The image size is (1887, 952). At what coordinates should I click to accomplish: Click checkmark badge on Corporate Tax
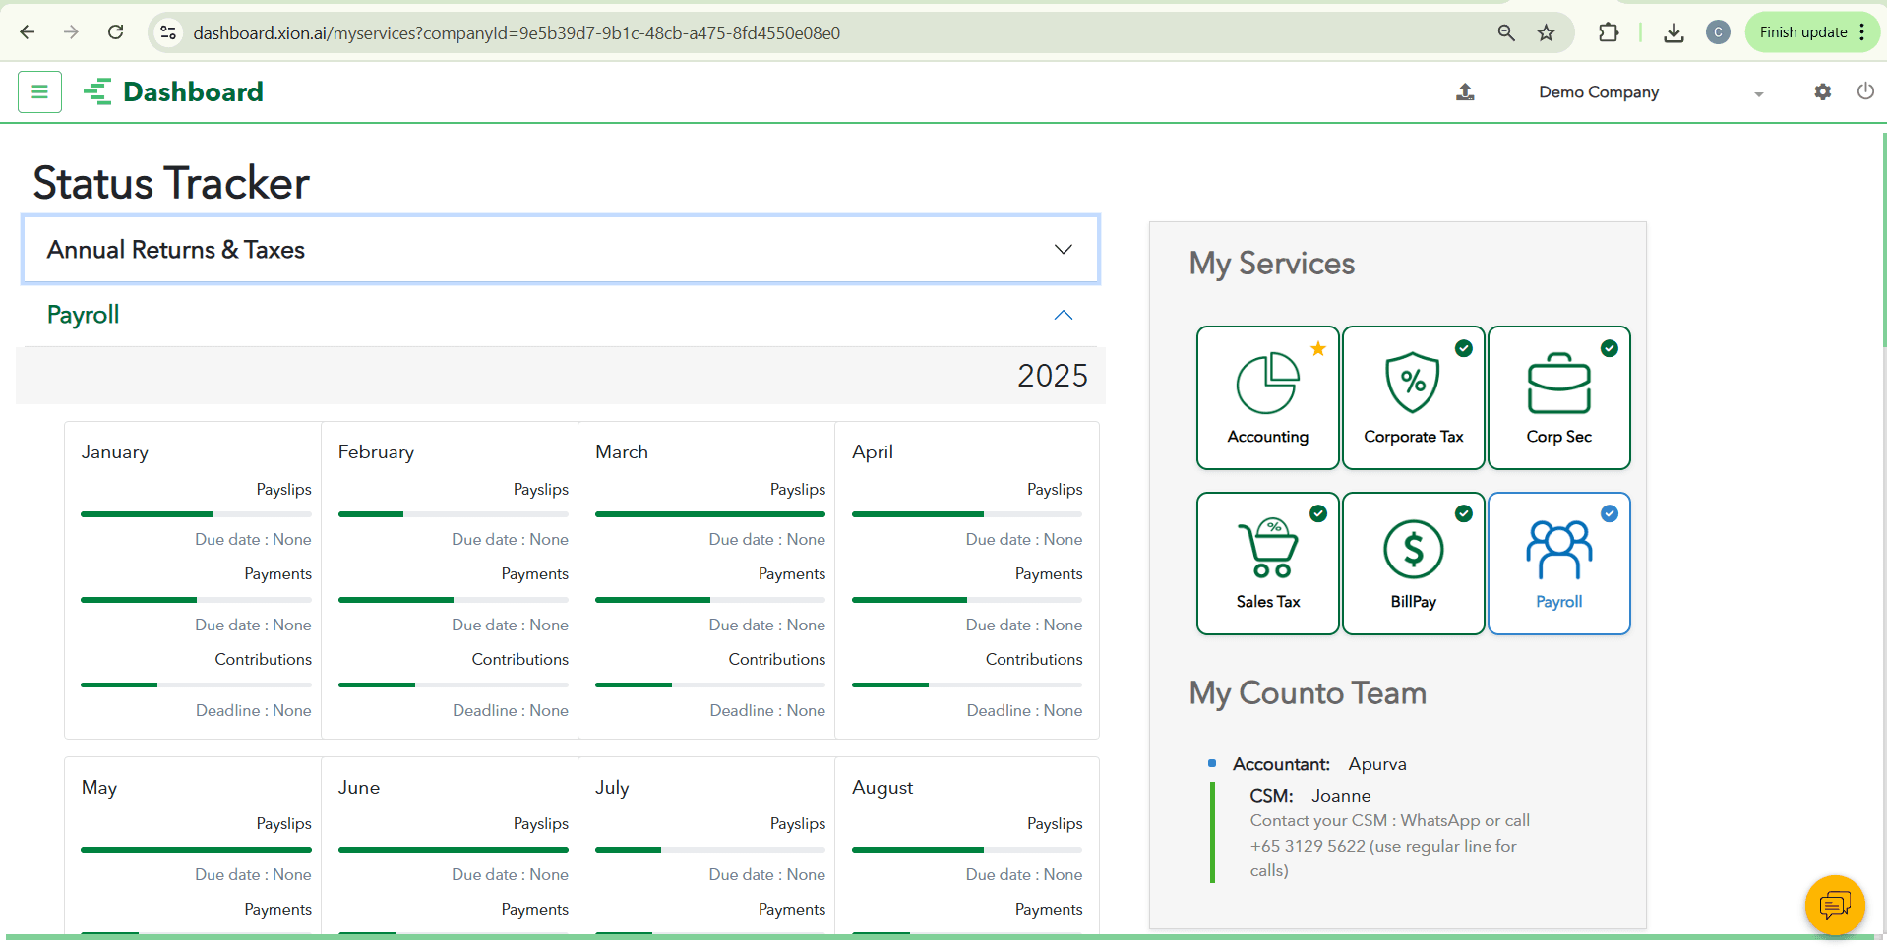pyautogui.click(x=1464, y=348)
